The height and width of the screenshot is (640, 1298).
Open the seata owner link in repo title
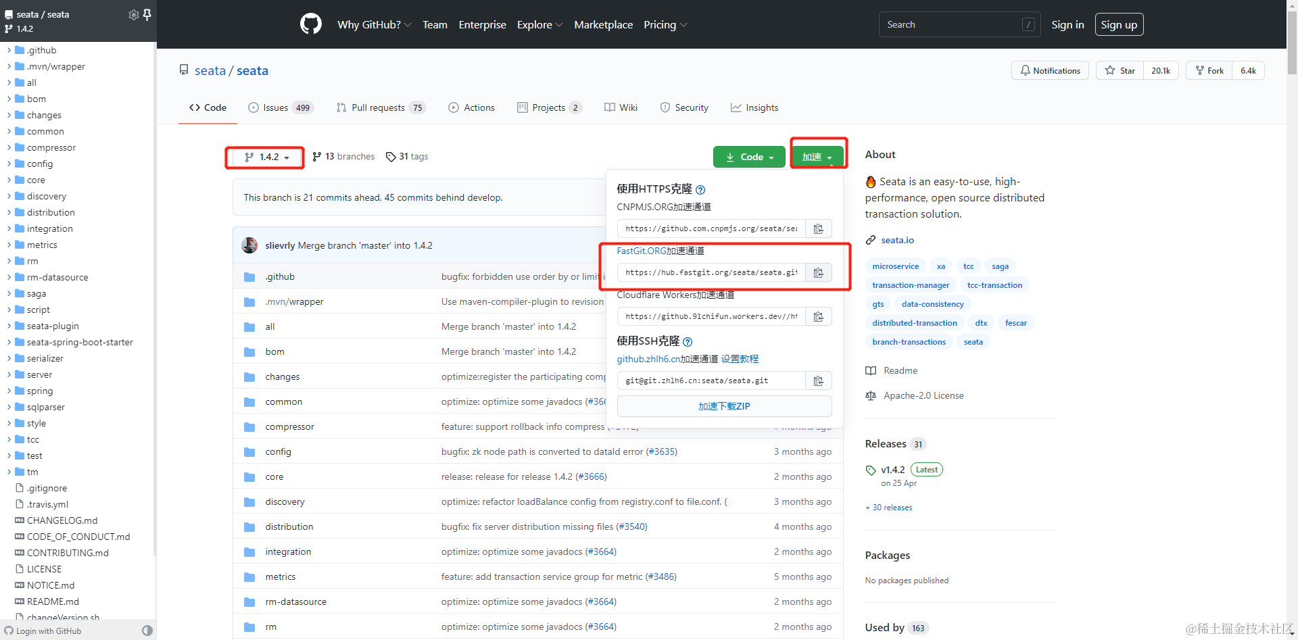(x=210, y=70)
